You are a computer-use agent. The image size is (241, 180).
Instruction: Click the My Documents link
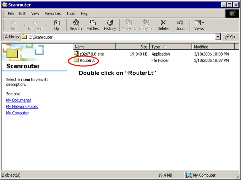click(x=19, y=100)
